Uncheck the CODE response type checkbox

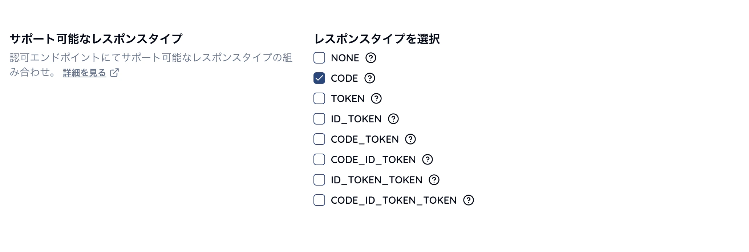point(319,78)
